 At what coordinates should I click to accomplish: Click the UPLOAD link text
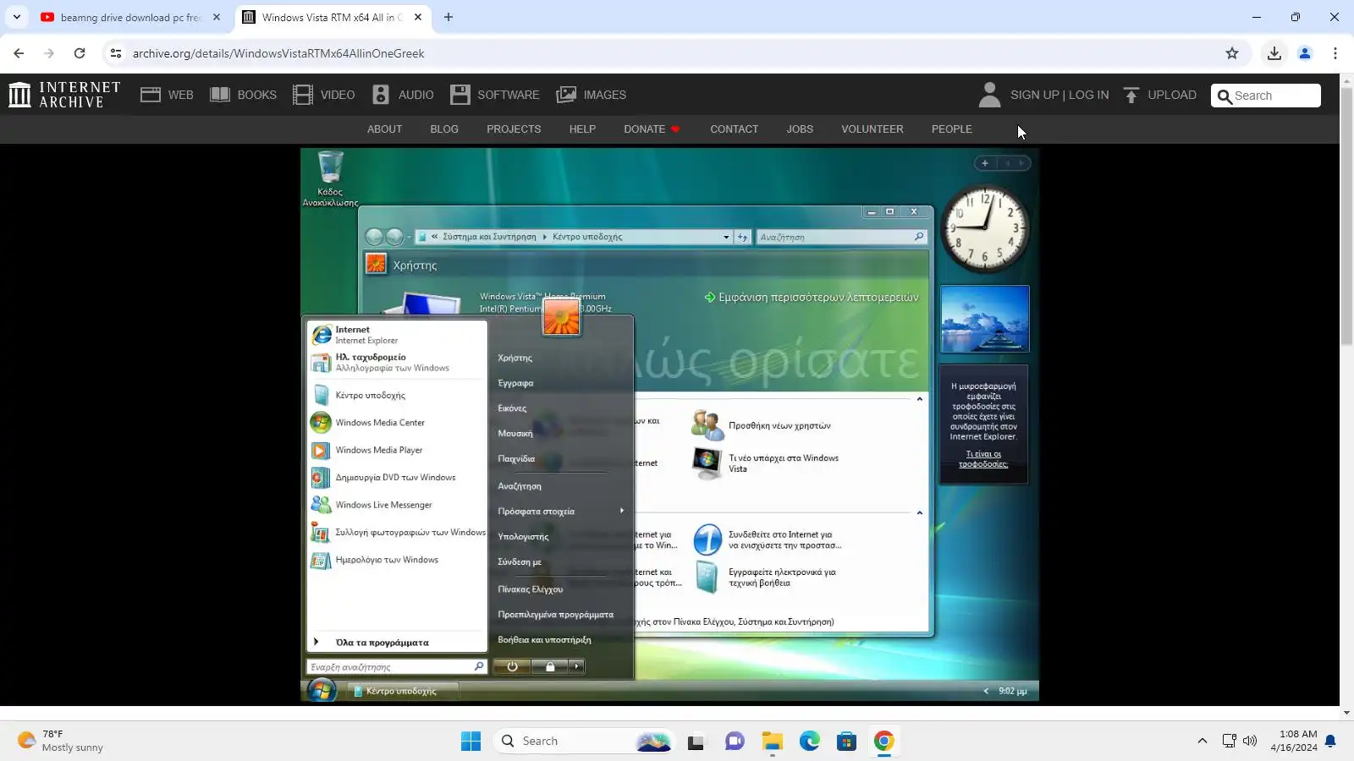tap(1172, 95)
